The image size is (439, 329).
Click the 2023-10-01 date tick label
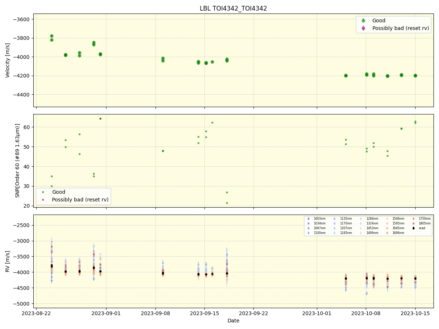[x=317, y=313]
